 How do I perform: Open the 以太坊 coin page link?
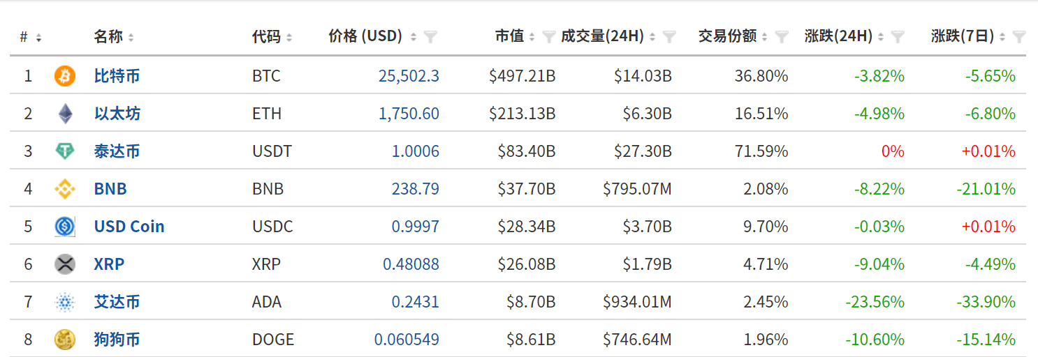(x=117, y=114)
